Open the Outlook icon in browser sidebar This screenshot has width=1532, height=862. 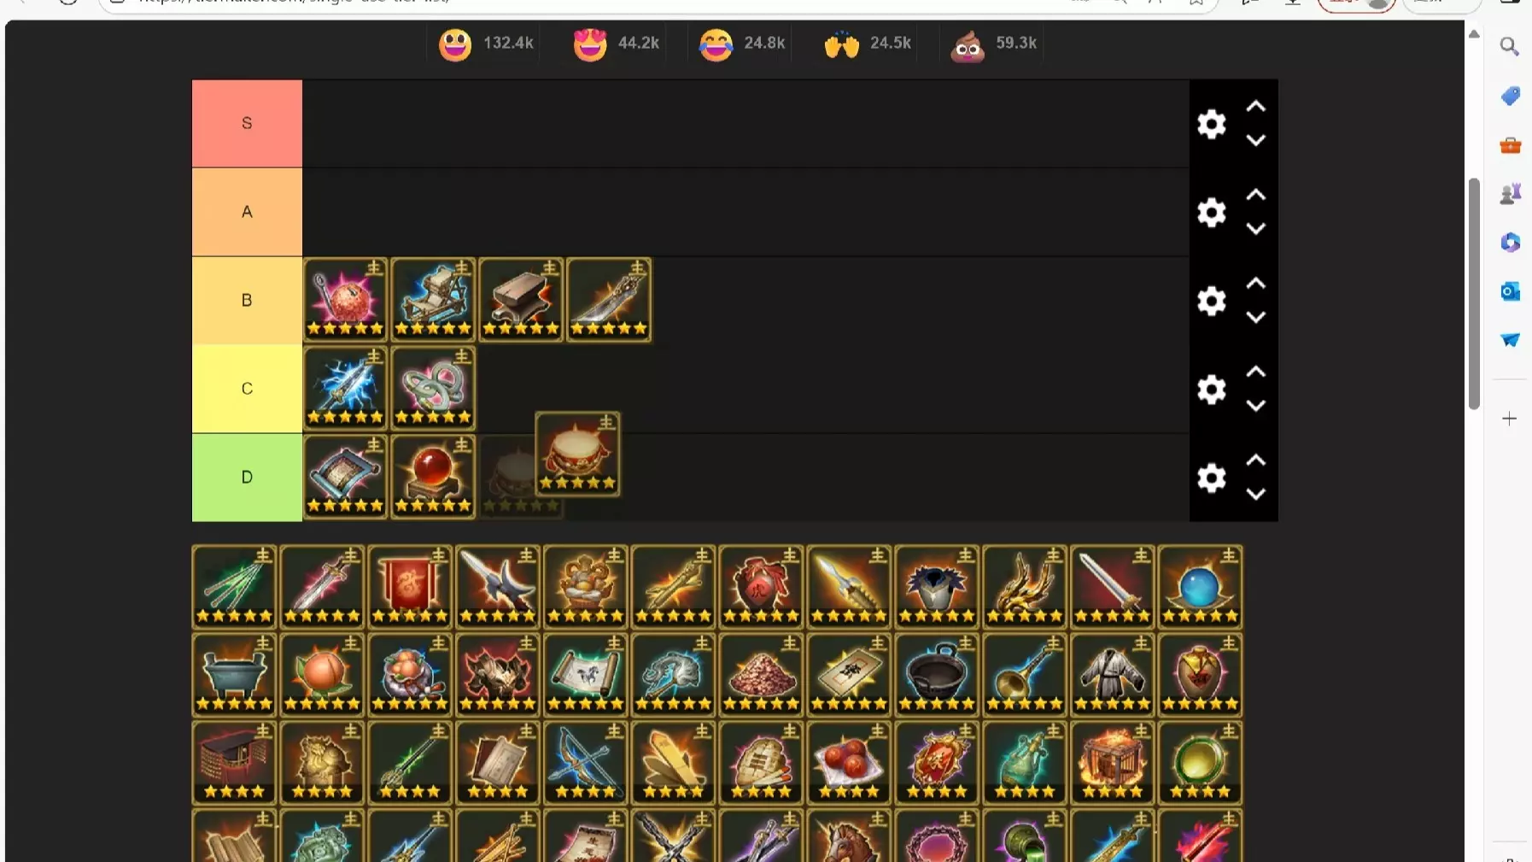coord(1510,291)
